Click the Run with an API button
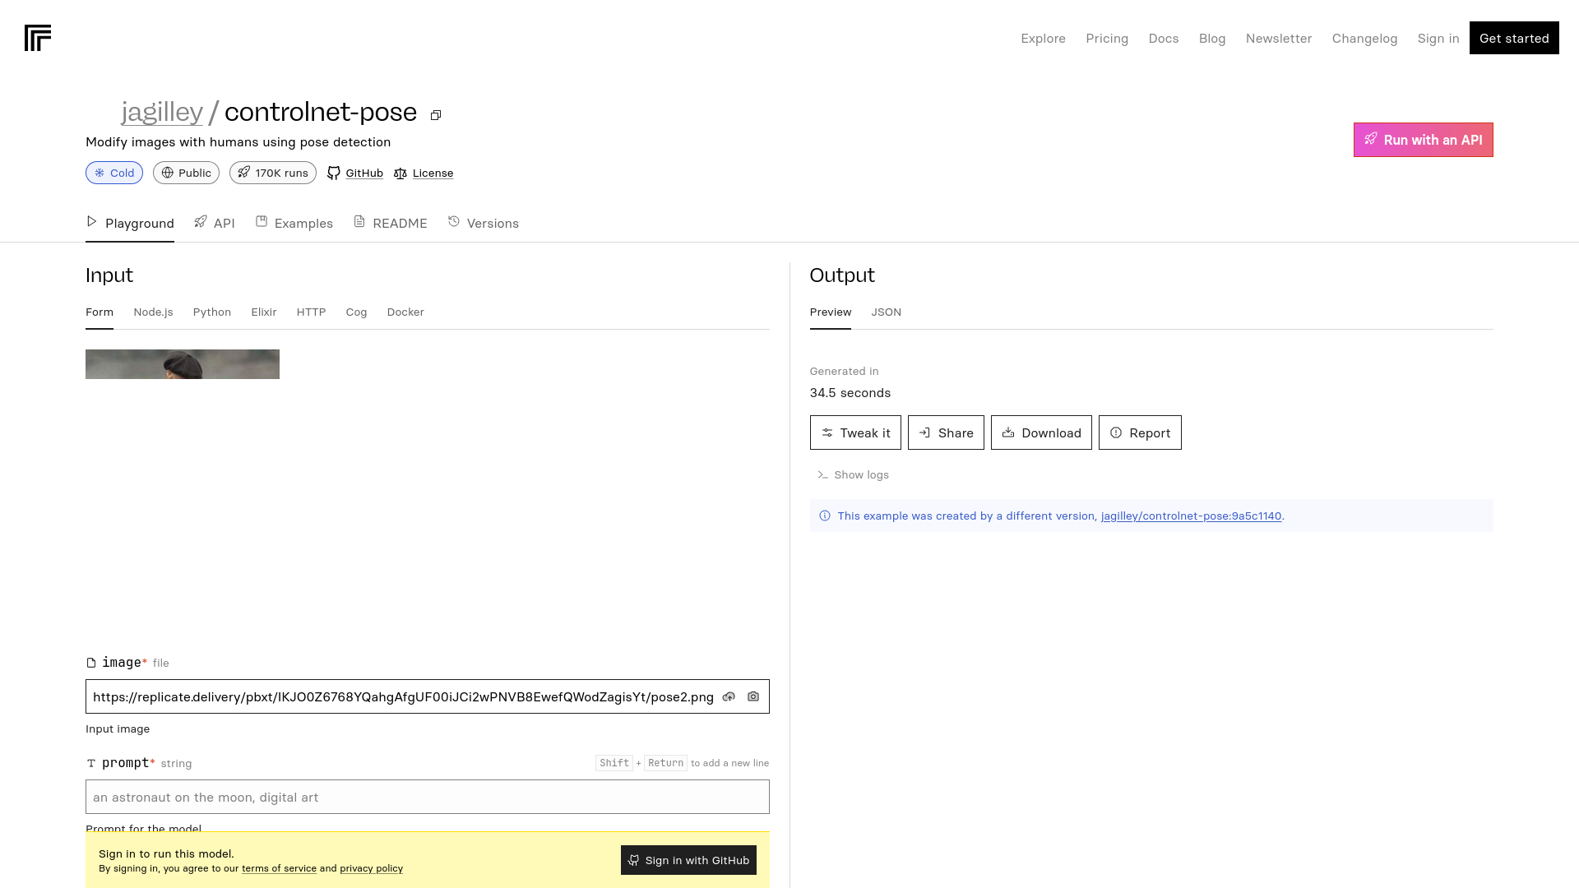Image resolution: width=1579 pixels, height=888 pixels. tap(1423, 140)
